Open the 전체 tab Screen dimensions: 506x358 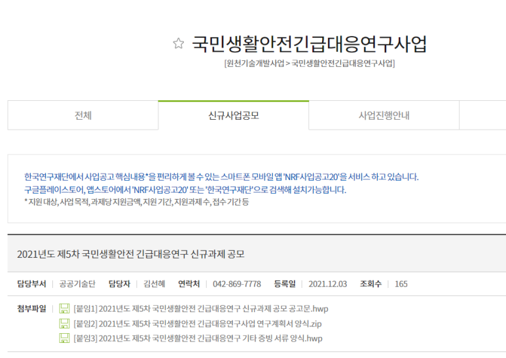pyautogui.click(x=83, y=115)
